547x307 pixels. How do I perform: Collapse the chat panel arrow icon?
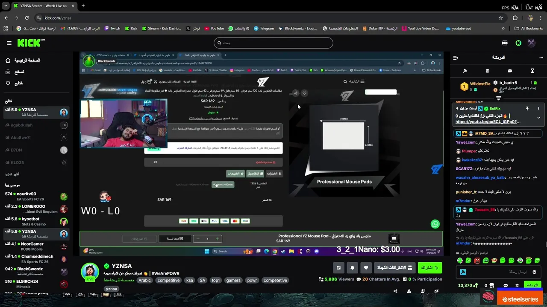(456, 58)
